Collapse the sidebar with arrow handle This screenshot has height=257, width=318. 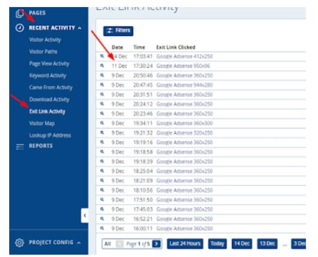tap(85, 216)
